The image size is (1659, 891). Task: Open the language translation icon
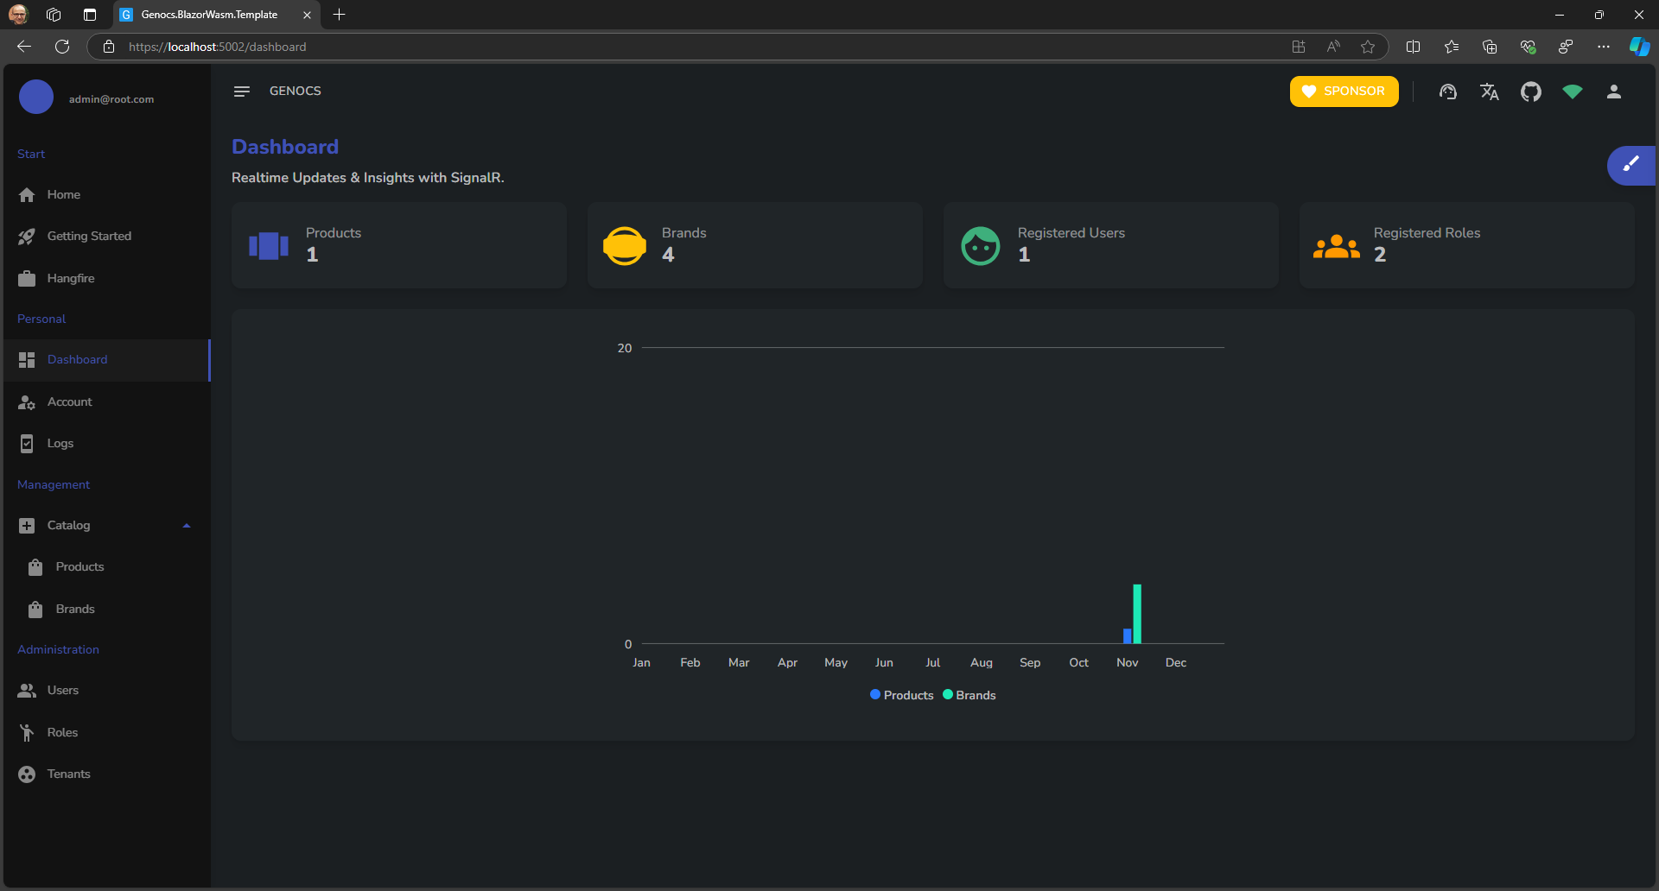[x=1489, y=92]
